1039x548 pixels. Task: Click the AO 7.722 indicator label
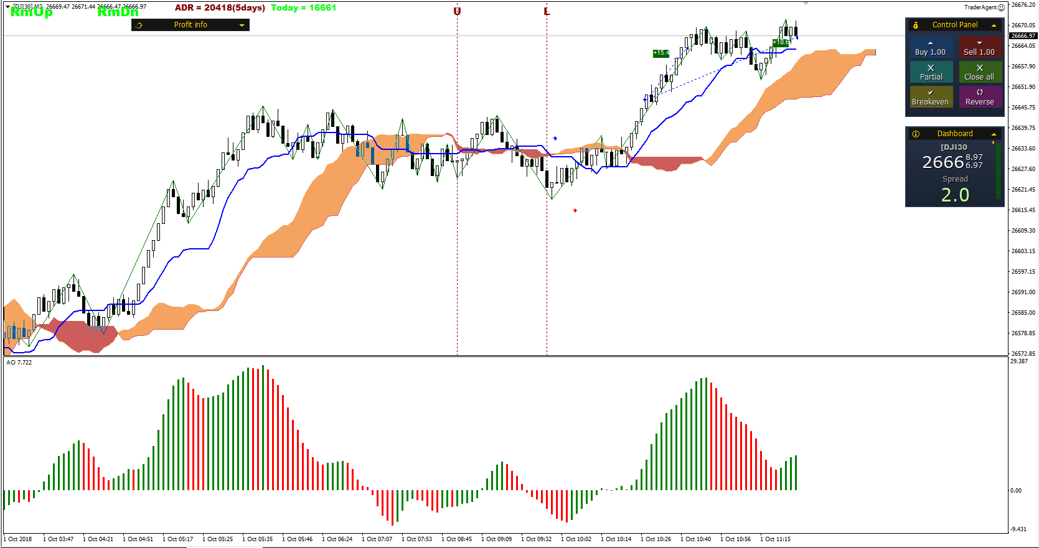click(x=19, y=362)
